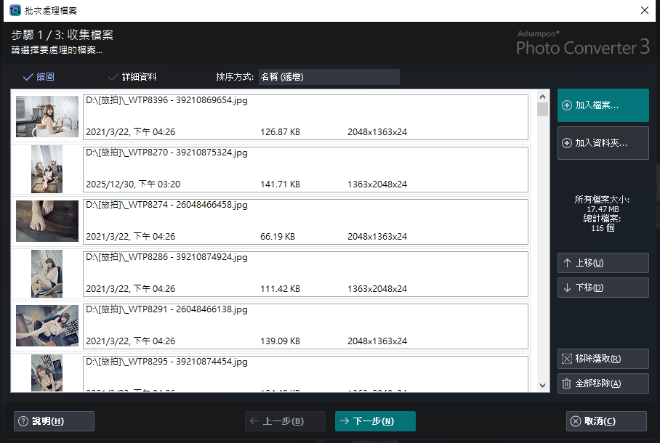
Task: Click the down arrow icon for 下移
Action: click(567, 288)
